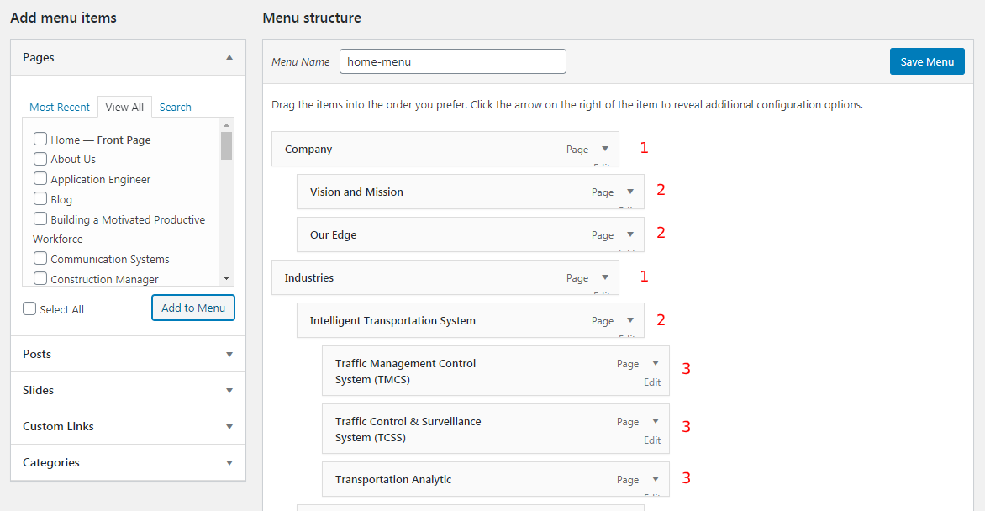This screenshot has height=511, width=985.
Task: Select the Vision and Mission menu item
Action: [x=471, y=192]
